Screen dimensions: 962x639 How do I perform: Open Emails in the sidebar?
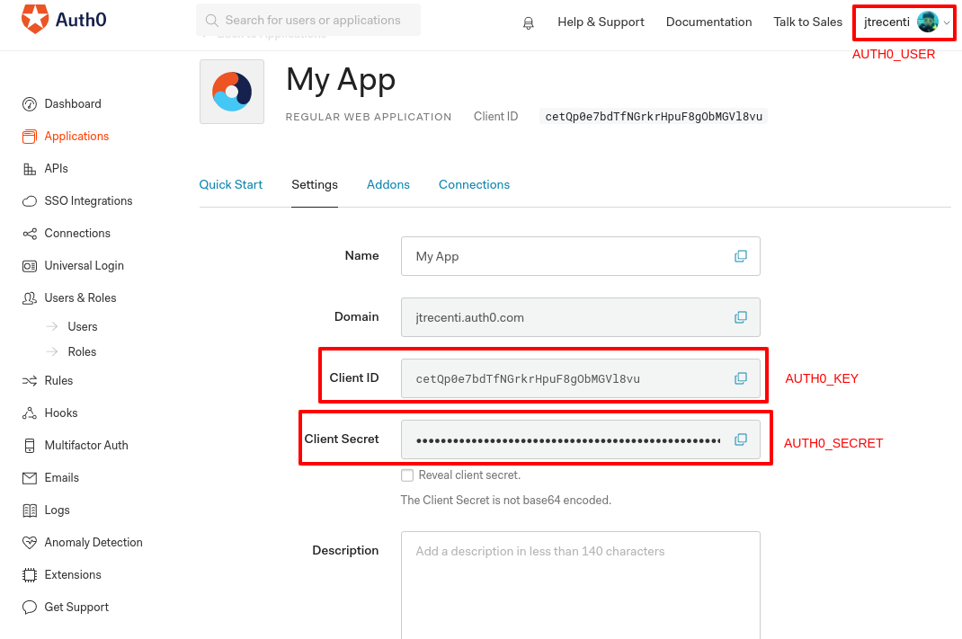(61, 478)
